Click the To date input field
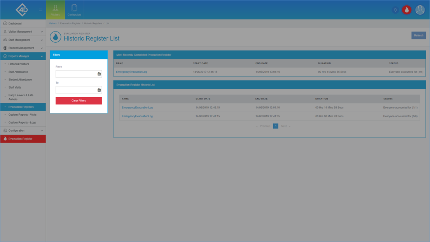This screenshot has width=430, height=242. tap(79, 90)
